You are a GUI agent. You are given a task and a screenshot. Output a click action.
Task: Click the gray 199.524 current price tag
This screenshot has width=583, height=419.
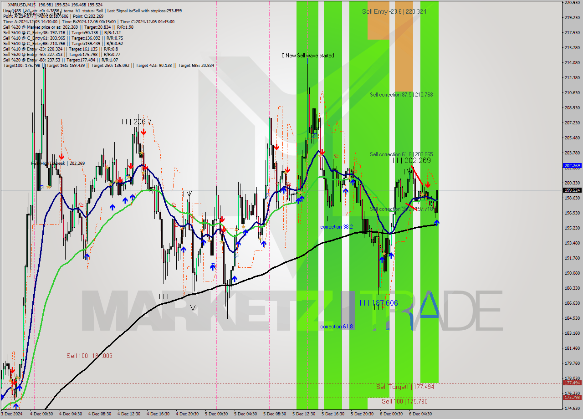(x=572, y=190)
